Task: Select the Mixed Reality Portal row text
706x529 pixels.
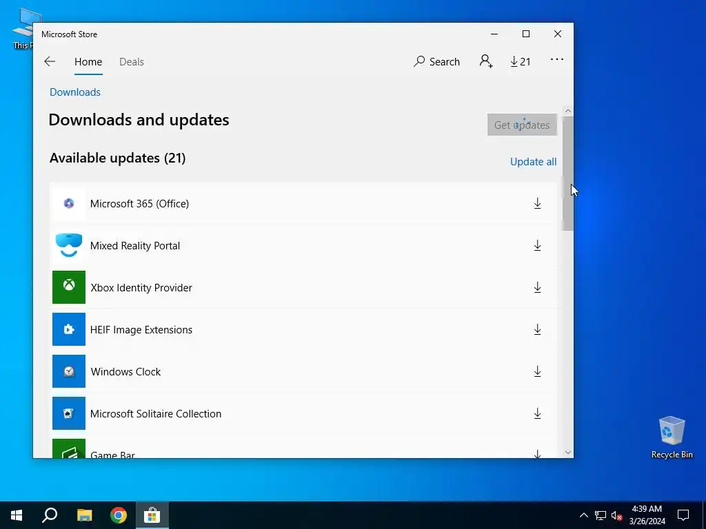Action: (x=135, y=246)
